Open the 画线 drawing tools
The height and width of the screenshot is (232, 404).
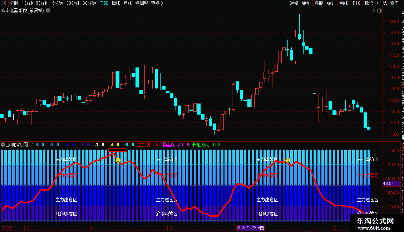[x=344, y=3]
